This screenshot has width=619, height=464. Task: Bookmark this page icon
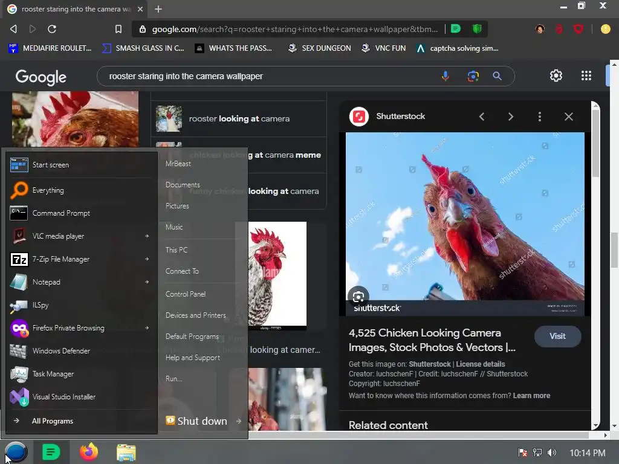[118, 29]
